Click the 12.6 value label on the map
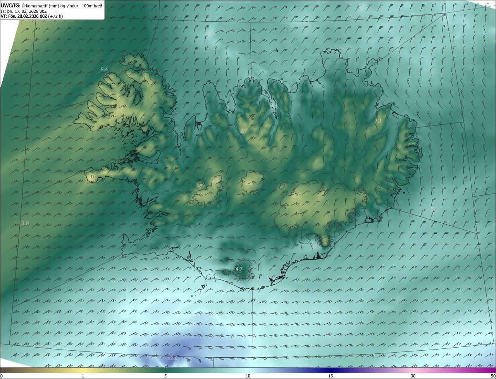Image resolution: width=496 pixels, height=379 pixels. point(172,358)
